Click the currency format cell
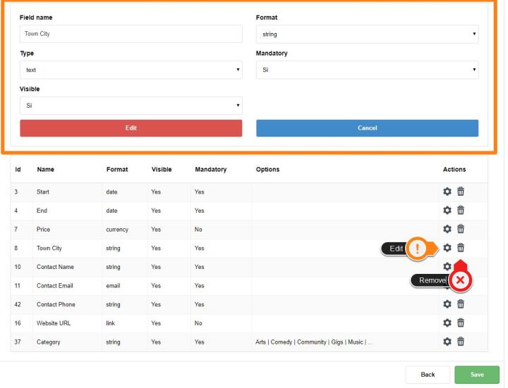 pyautogui.click(x=117, y=230)
